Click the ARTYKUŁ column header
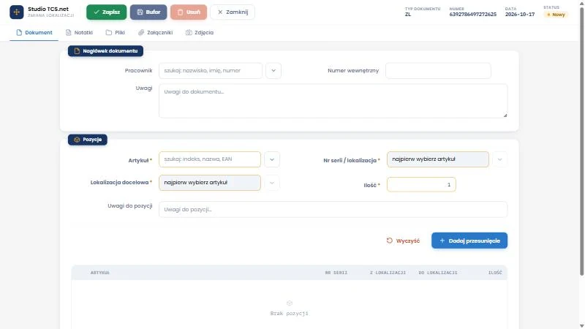 pyautogui.click(x=100, y=273)
